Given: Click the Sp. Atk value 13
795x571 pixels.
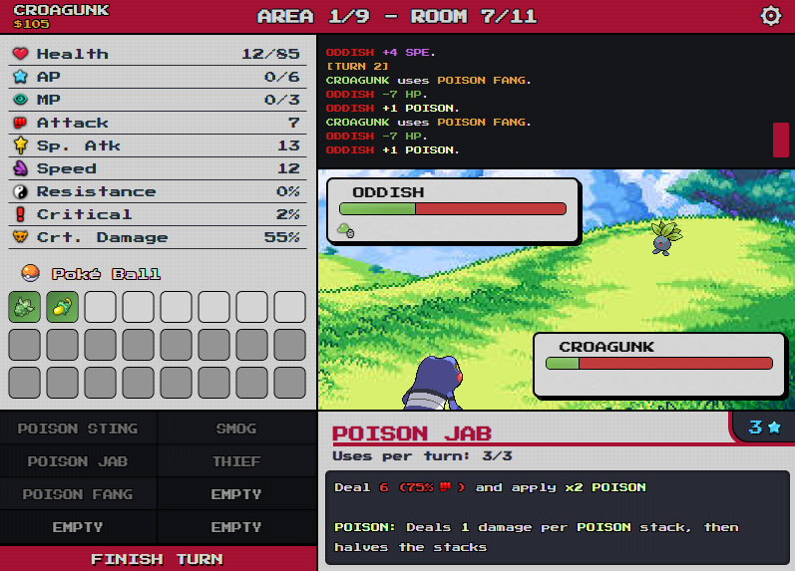Looking at the screenshot, I should (x=288, y=145).
